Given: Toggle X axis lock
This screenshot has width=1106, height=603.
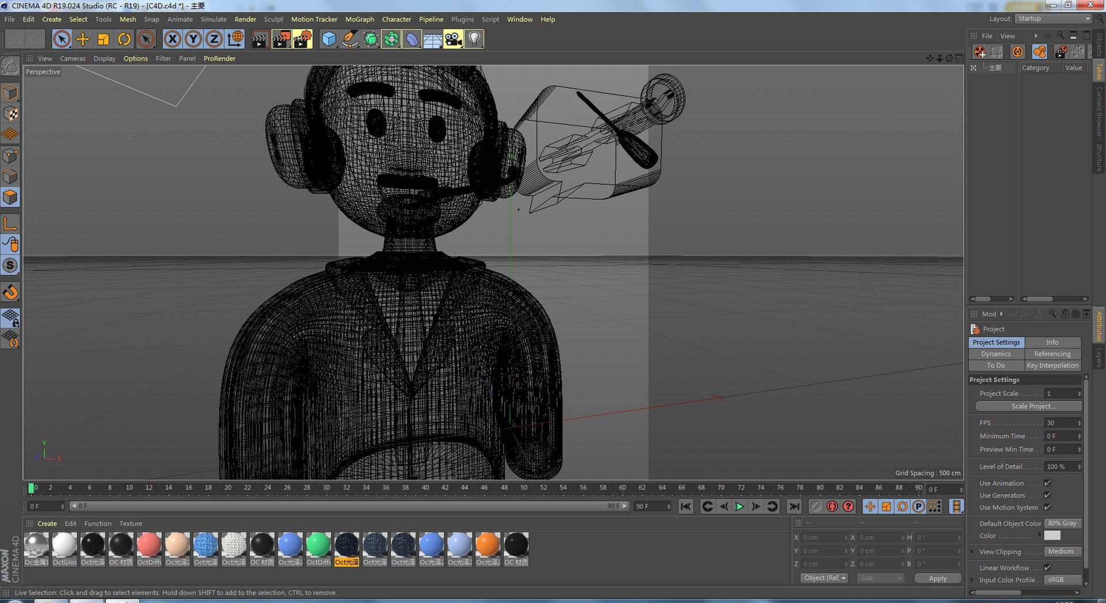Looking at the screenshot, I should (172, 39).
